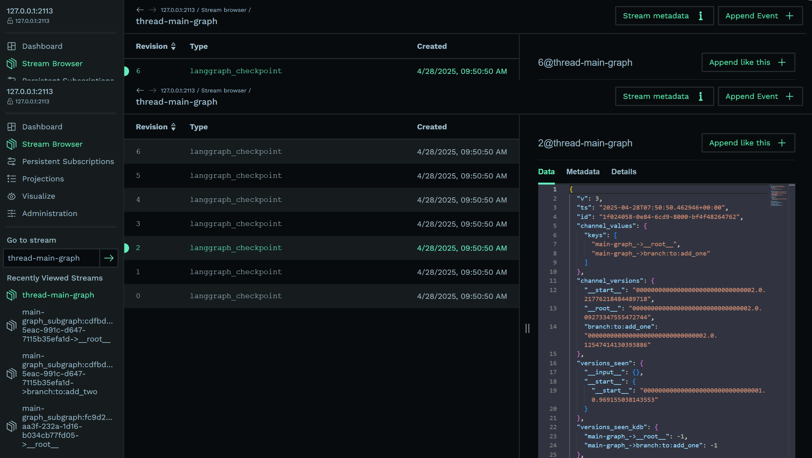Select the Stream Browser sidebar icon
Image resolution: width=812 pixels, height=458 pixels.
click(11, 144)
